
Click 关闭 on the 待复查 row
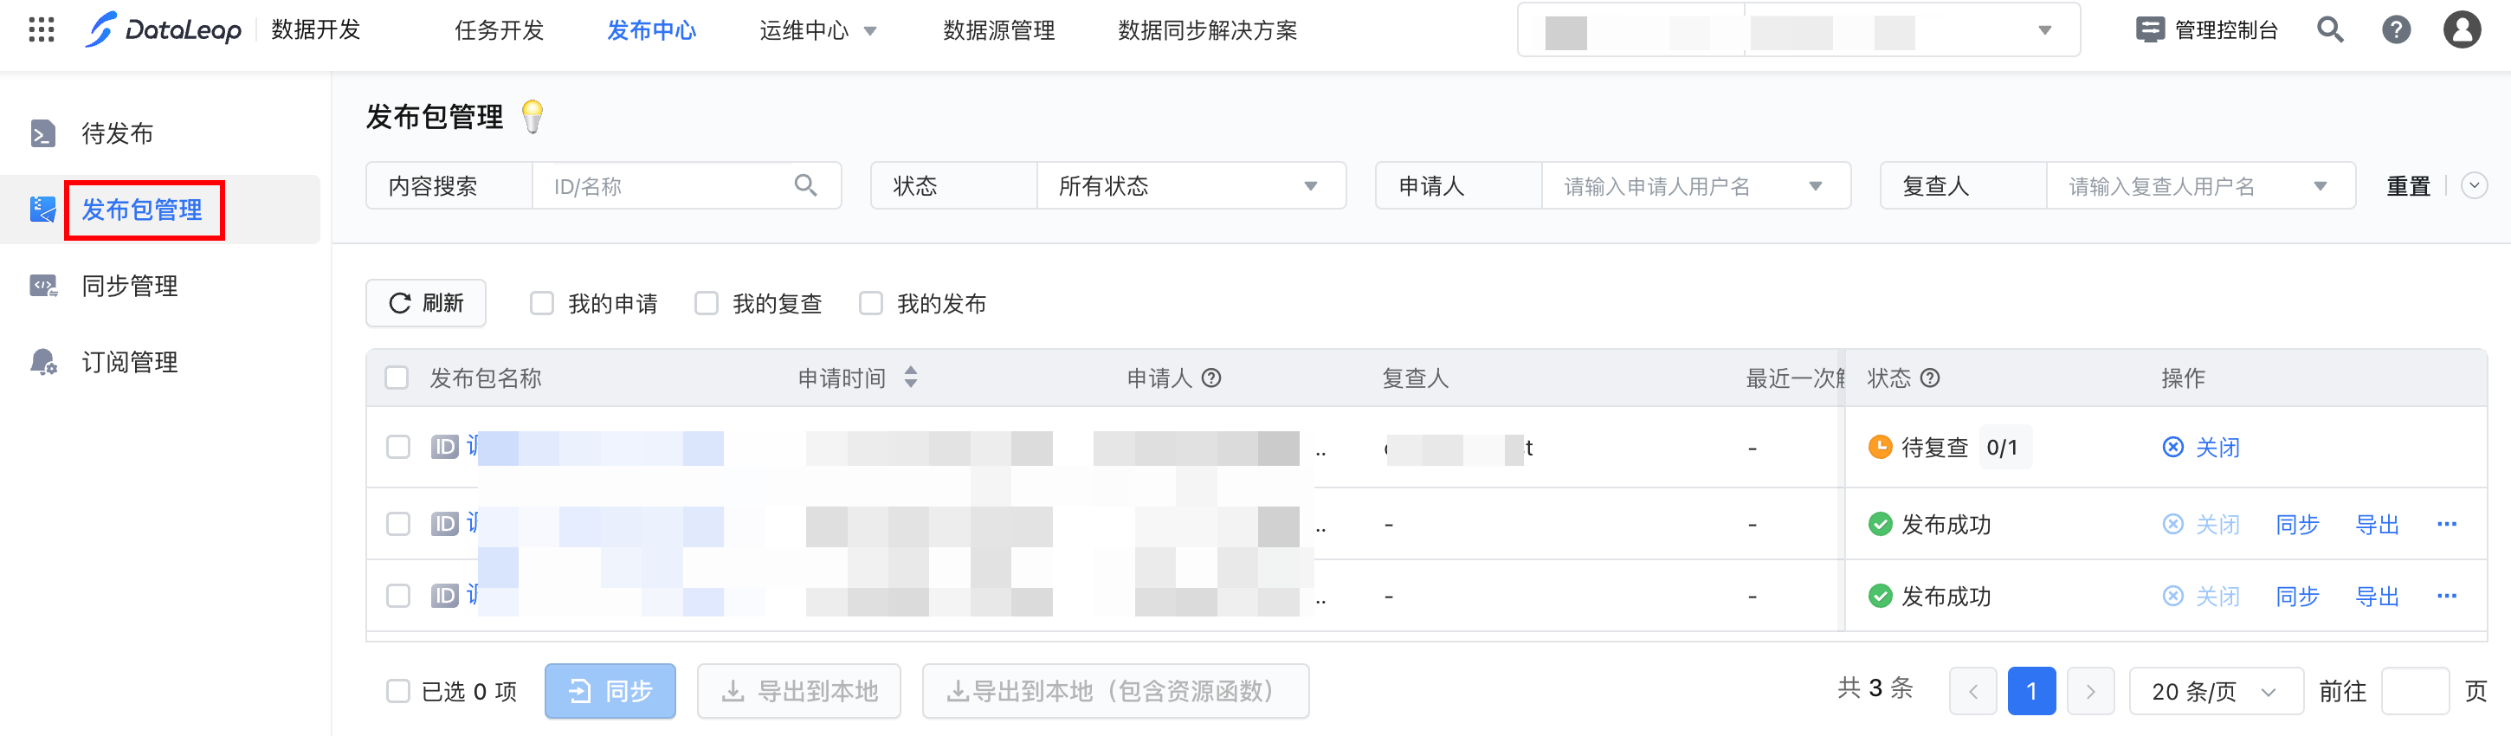[2202, 448]
